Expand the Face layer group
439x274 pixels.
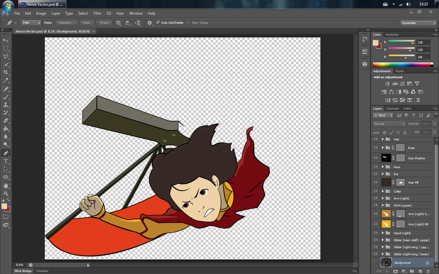click(x=383, y=167)
